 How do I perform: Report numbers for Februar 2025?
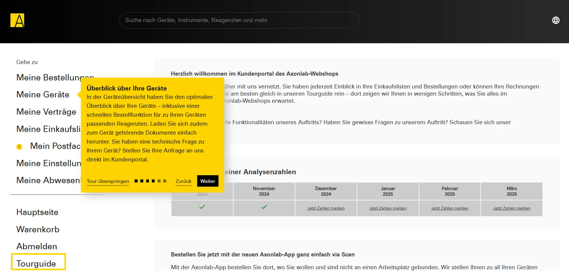(x=450, y=208)
